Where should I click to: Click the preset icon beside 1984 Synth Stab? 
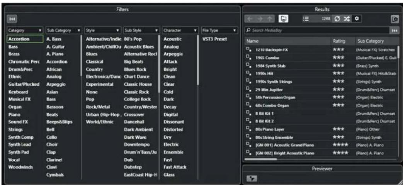[248, 66]
